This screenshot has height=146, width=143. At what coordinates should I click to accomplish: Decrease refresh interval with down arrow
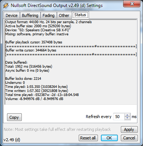coord(127,118)
